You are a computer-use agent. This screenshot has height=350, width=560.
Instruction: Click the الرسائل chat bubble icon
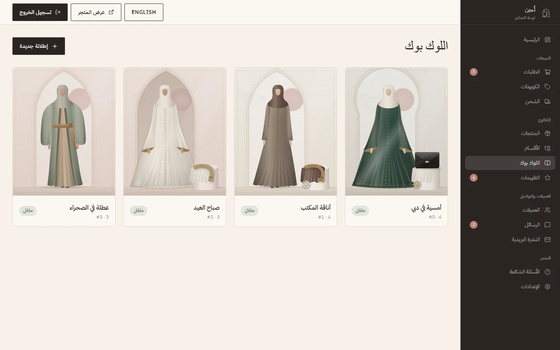tap(548, 225)
